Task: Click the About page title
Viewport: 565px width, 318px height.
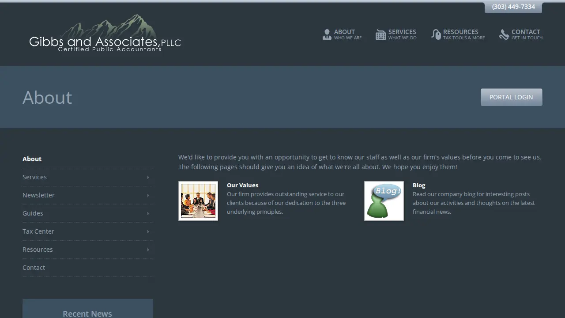Action: [x=47, y=97]
